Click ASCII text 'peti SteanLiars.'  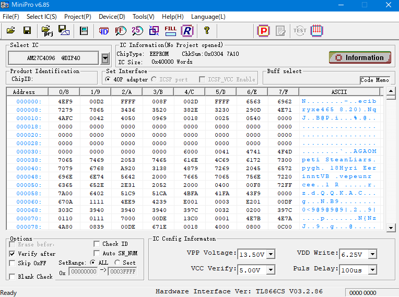pos(339,160)
